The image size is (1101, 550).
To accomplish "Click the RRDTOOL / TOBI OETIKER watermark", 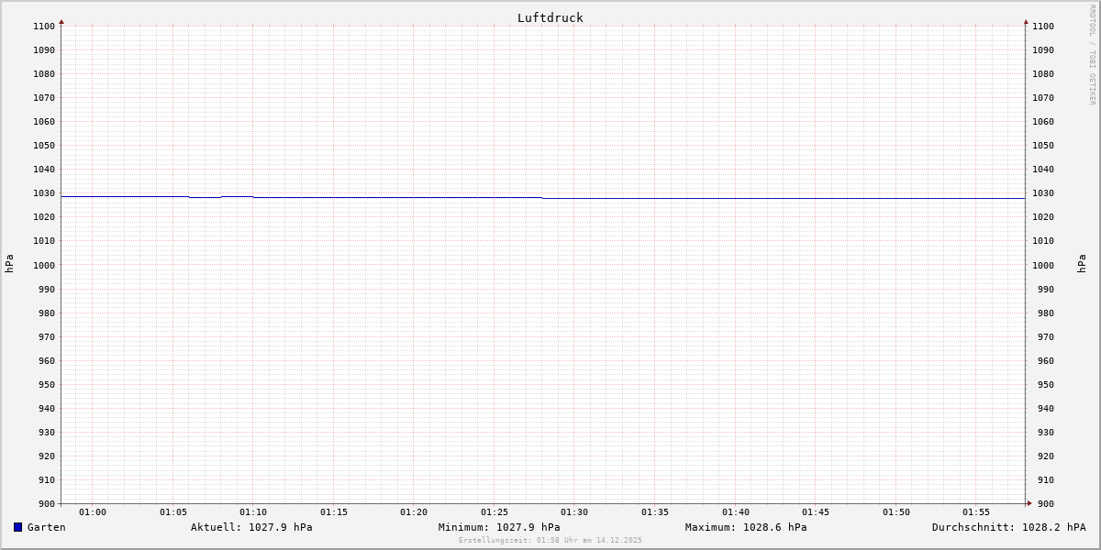I will [x=1092, y=55].
